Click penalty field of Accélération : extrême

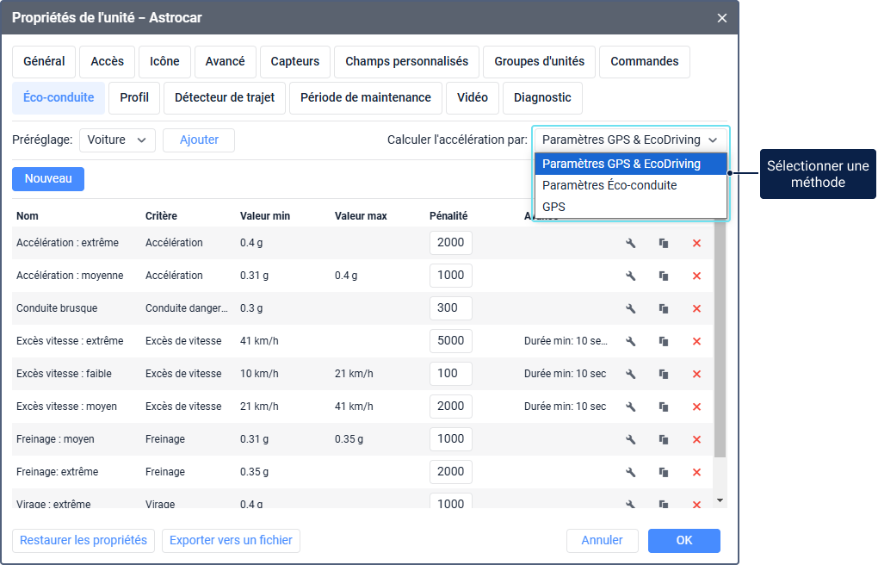450,244
